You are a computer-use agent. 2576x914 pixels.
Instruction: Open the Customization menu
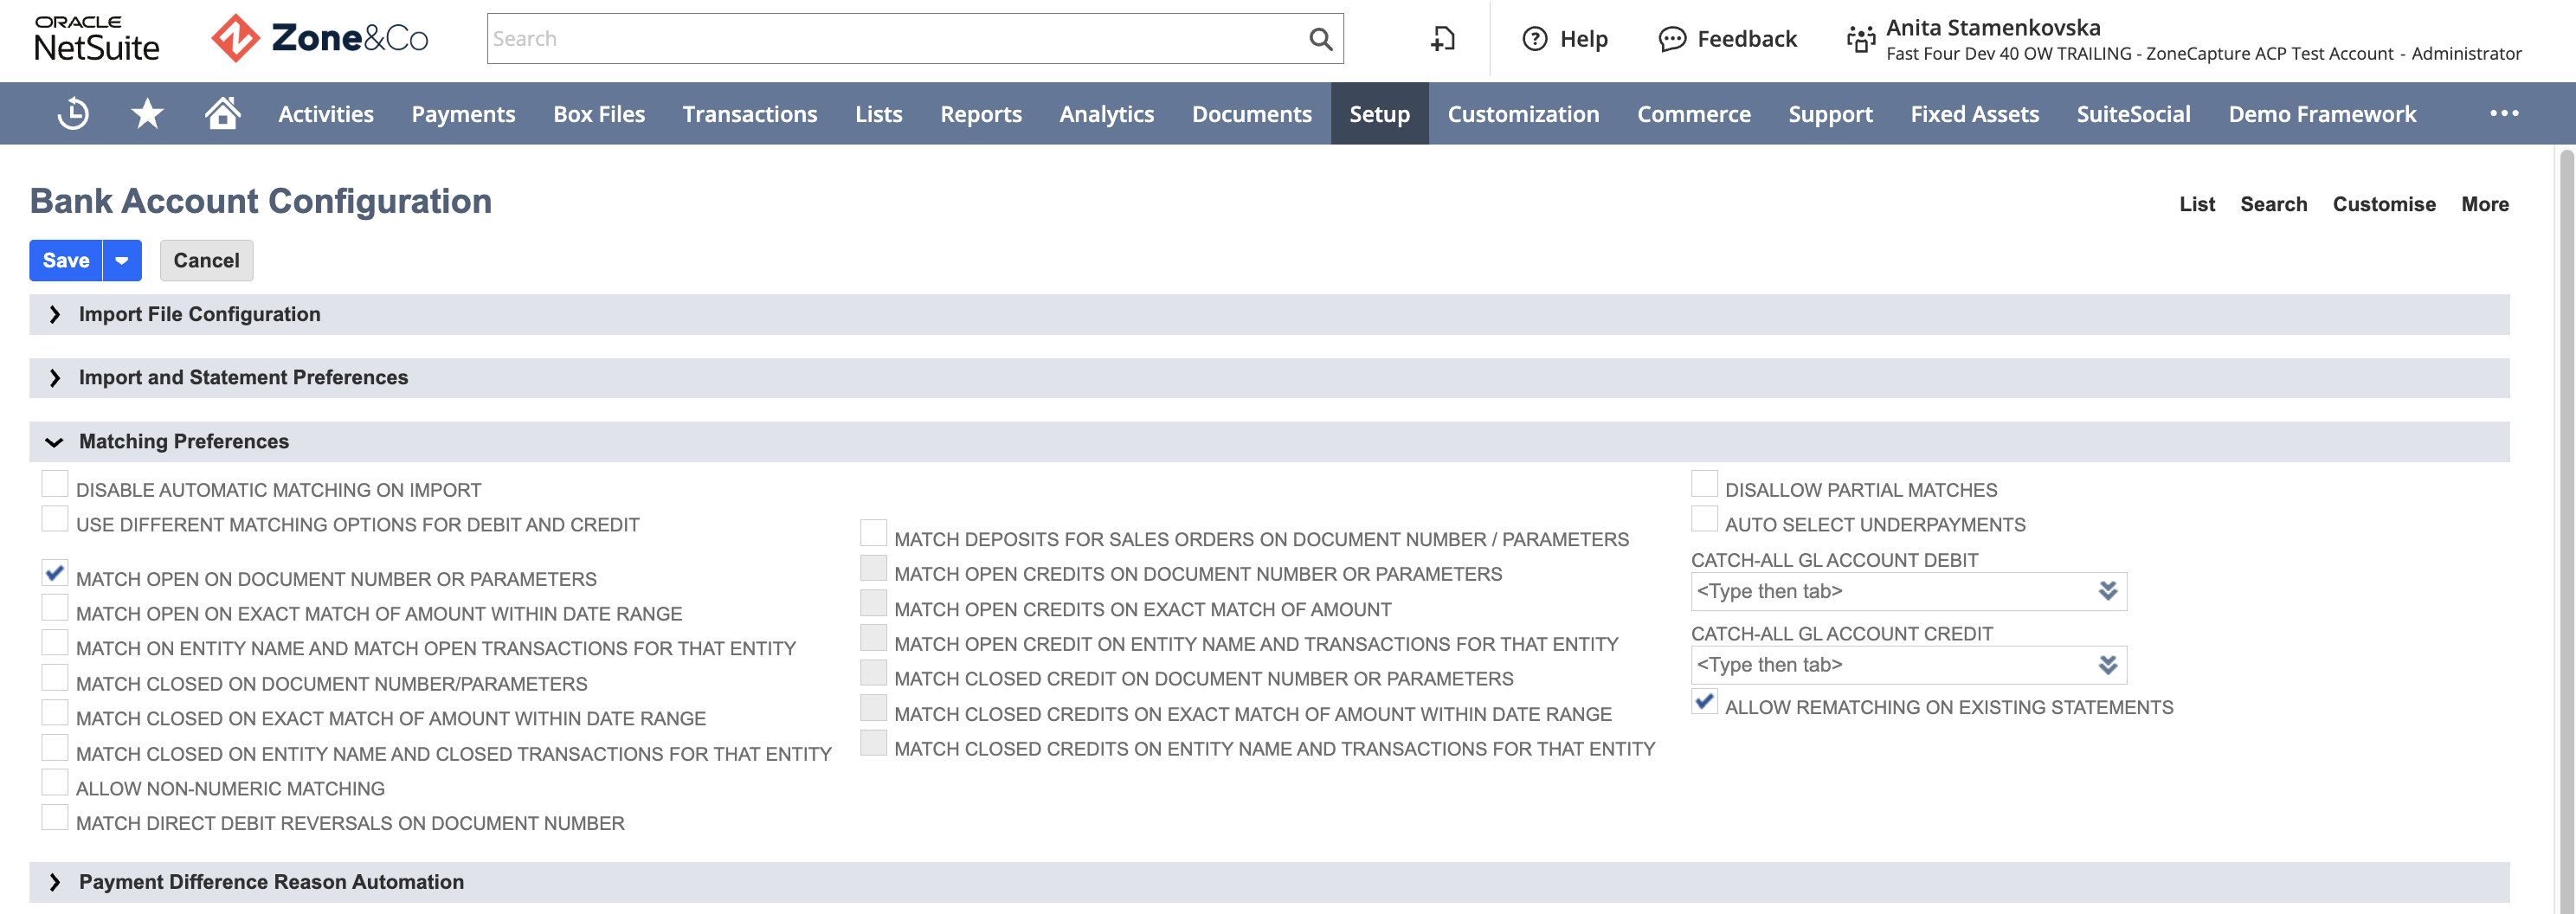coord(1523,114)
